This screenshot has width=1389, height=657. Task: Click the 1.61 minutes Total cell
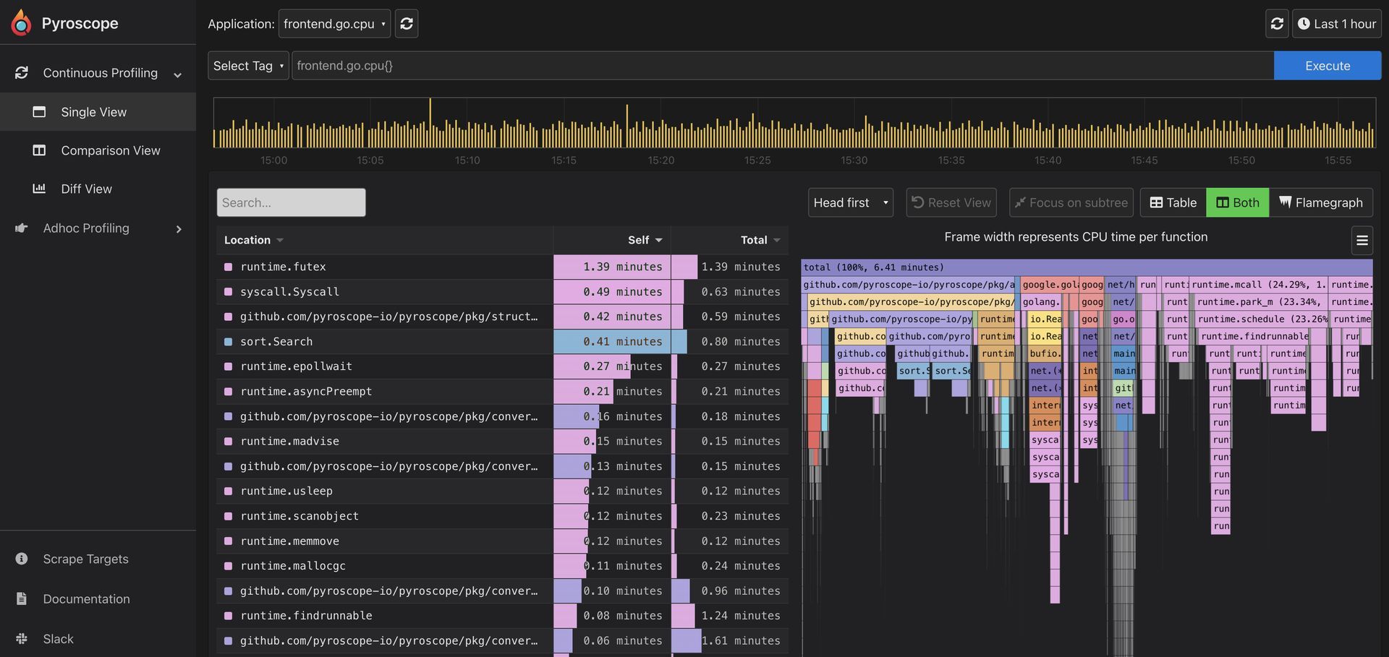click(730, 641)
